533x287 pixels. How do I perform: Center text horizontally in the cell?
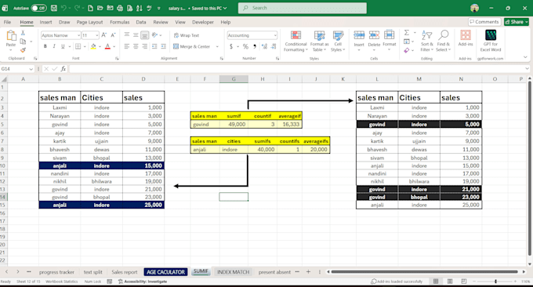click(136, 46)
